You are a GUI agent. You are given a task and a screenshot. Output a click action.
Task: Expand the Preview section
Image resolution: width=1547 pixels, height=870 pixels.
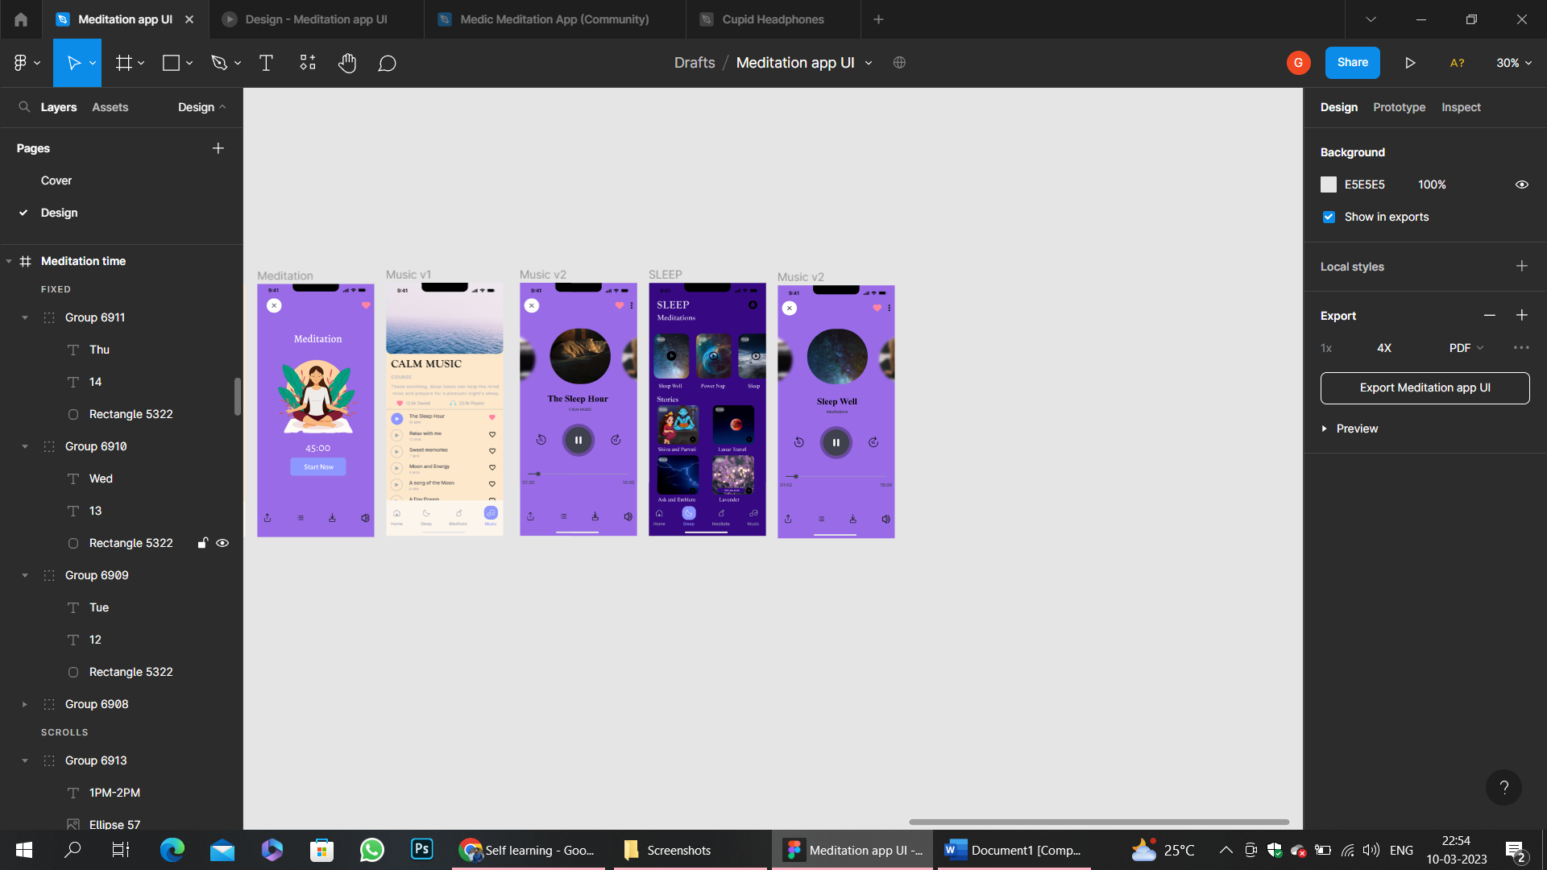(1324, 429)
